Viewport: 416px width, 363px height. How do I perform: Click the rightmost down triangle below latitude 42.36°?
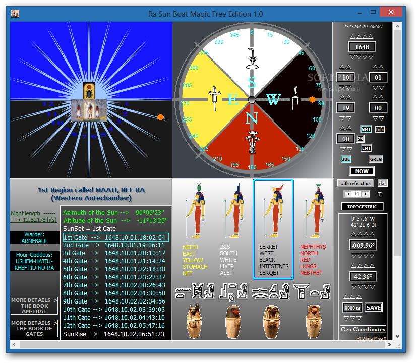click(372, 287)
